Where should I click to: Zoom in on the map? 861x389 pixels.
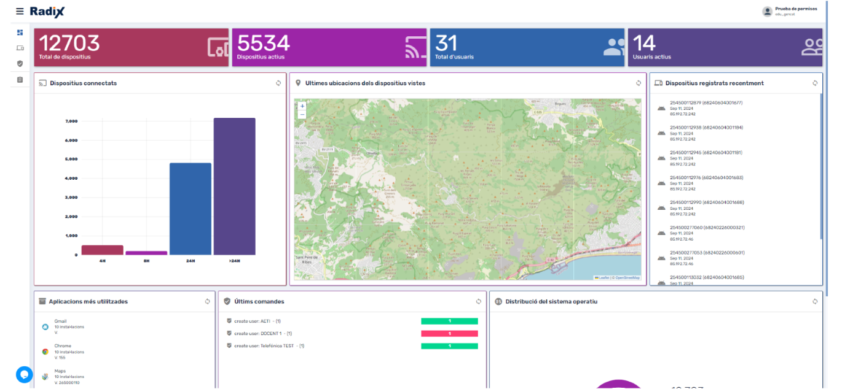click(302, 106)
